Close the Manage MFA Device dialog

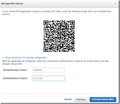116,3
